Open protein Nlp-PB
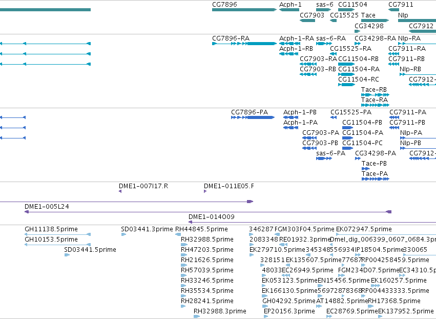Screen dimensions: 436x319 coord(410,143)
